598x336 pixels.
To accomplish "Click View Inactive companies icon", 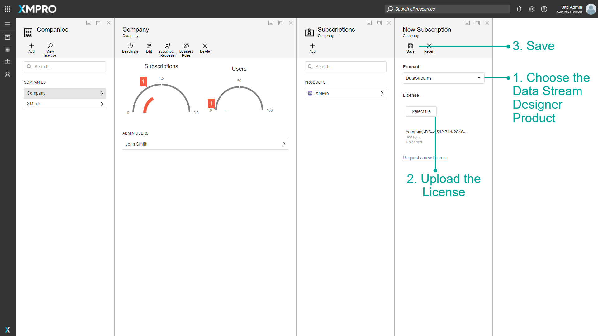I will [x=50, y=46].
